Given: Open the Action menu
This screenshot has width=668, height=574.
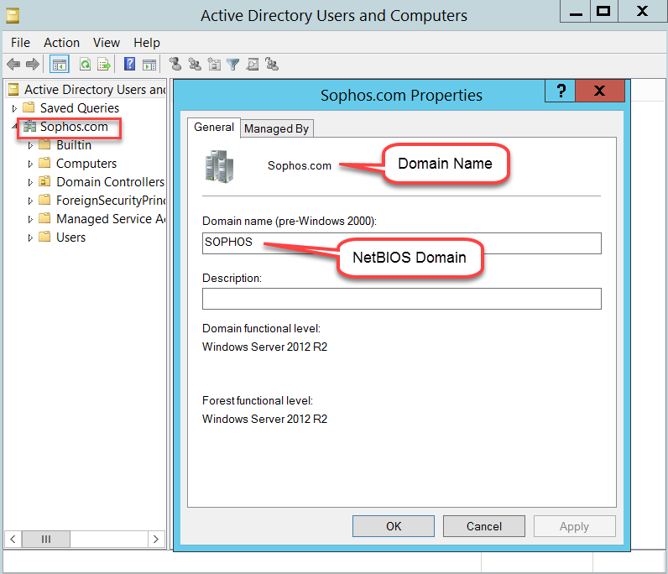Looking at the screenshot, I should 62,43.
